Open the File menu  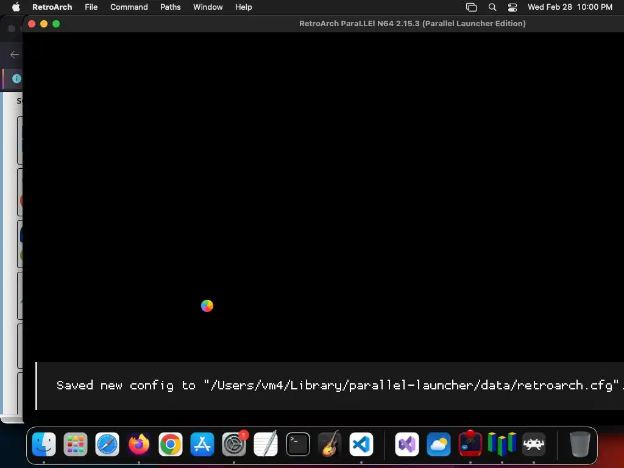(x=91, y=7)
